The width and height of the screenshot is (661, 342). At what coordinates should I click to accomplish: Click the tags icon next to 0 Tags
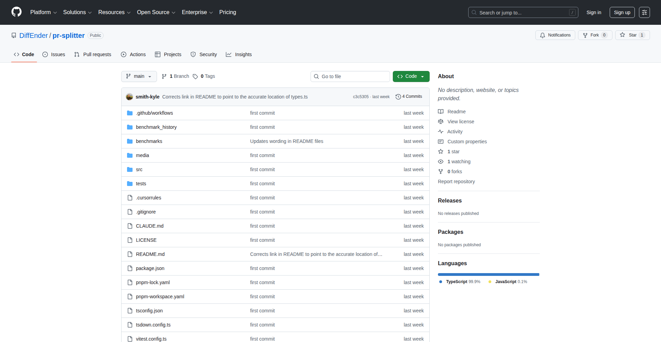click(195, 76)
